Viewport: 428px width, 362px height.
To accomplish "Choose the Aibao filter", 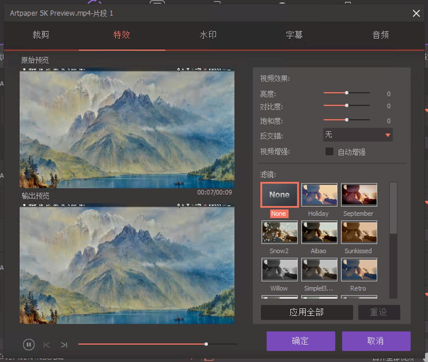I will pos(319,232).
